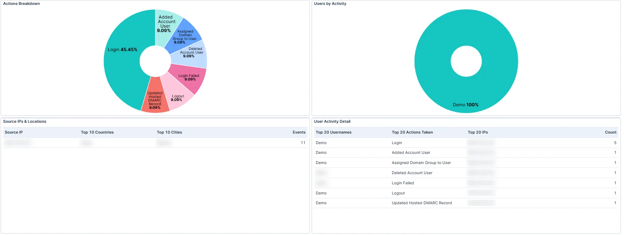624x235 pixels.
Task: Click the Top 20 Usernames column header
Action: pos(333,132)
